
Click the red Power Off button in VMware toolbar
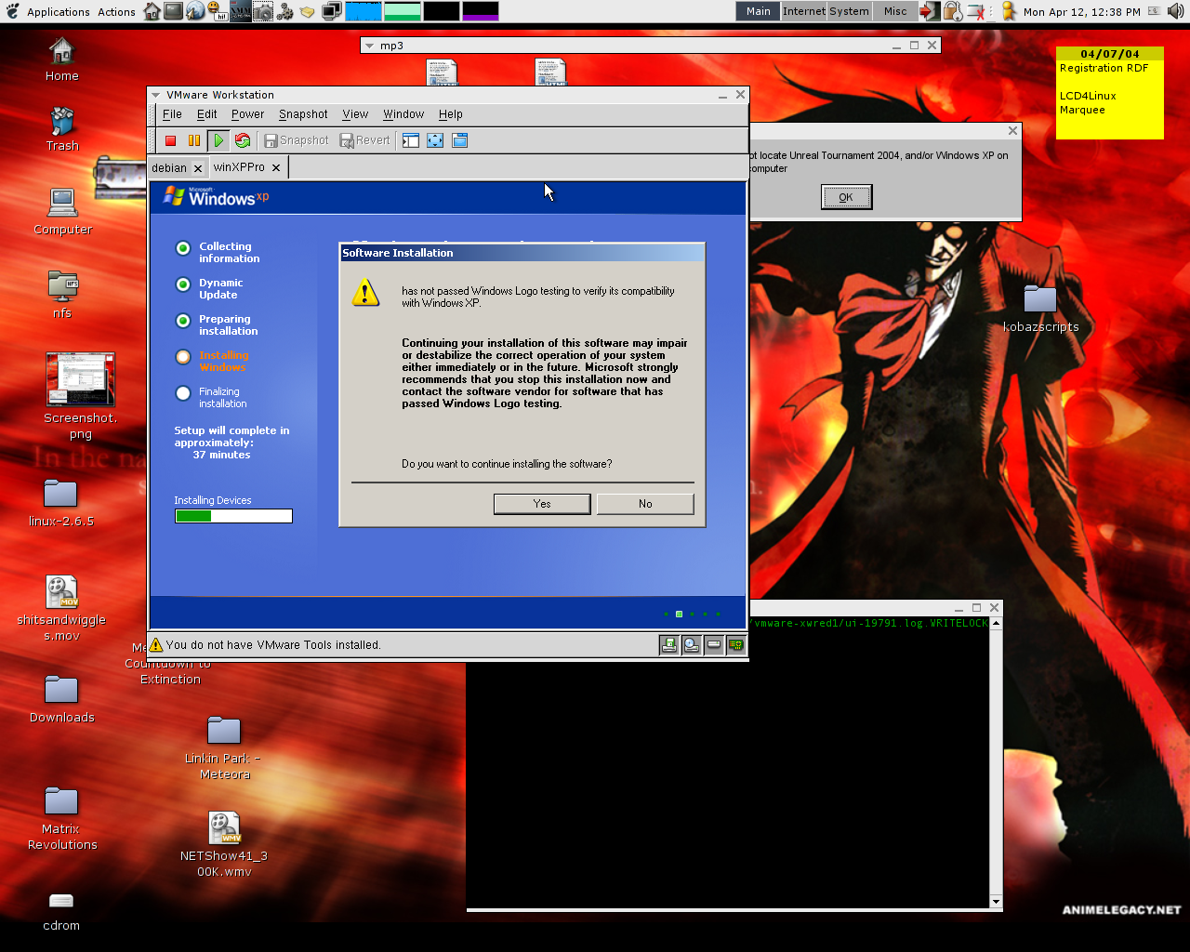[170, 140]
